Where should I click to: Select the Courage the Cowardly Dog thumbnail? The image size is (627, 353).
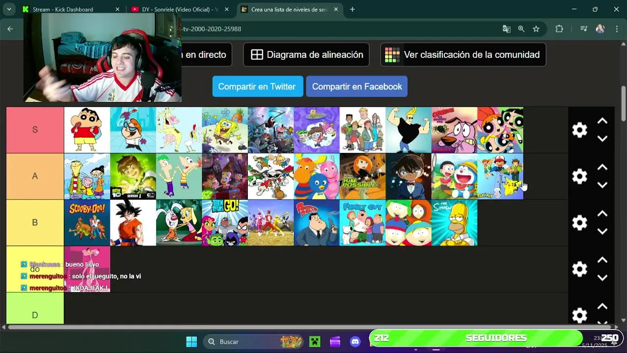tap(455, 130)
